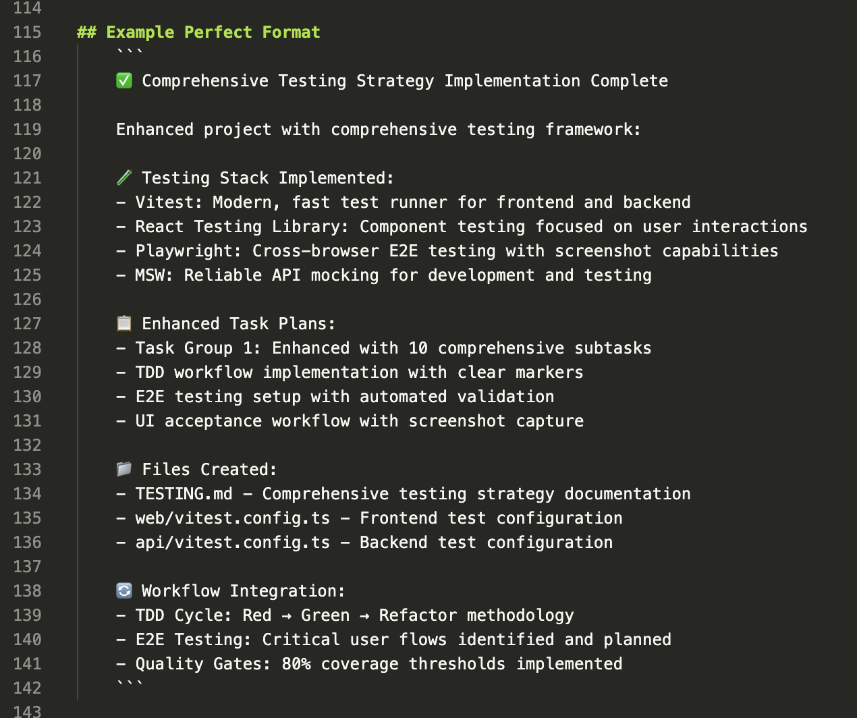Click line number 127 in the gutter
The image size is (857, 718).
27,324
